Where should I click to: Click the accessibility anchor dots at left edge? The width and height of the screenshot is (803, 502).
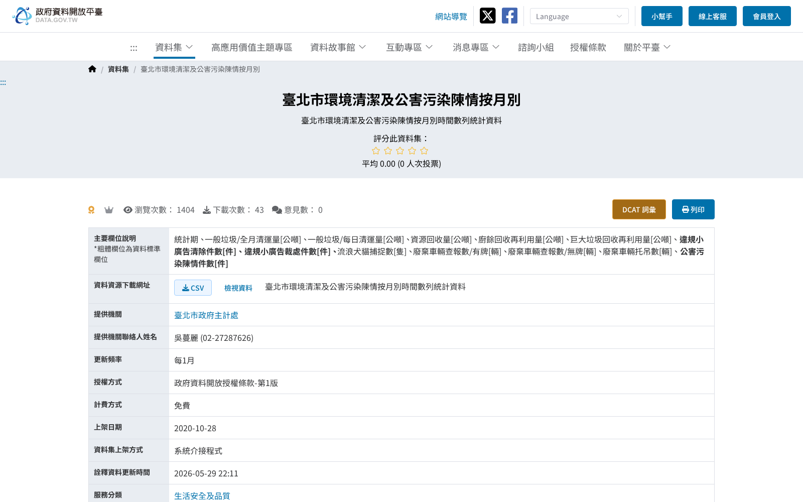[x=3, y=82]
